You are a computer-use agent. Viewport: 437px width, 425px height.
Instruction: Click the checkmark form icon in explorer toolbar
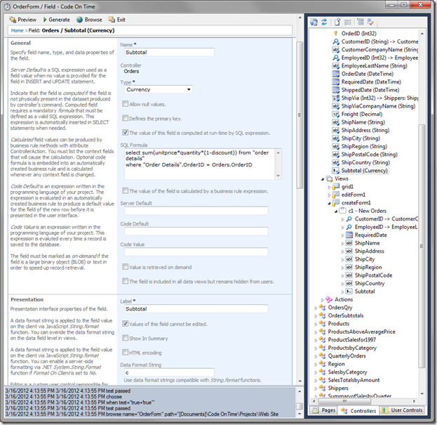click(x=370, y=22)
